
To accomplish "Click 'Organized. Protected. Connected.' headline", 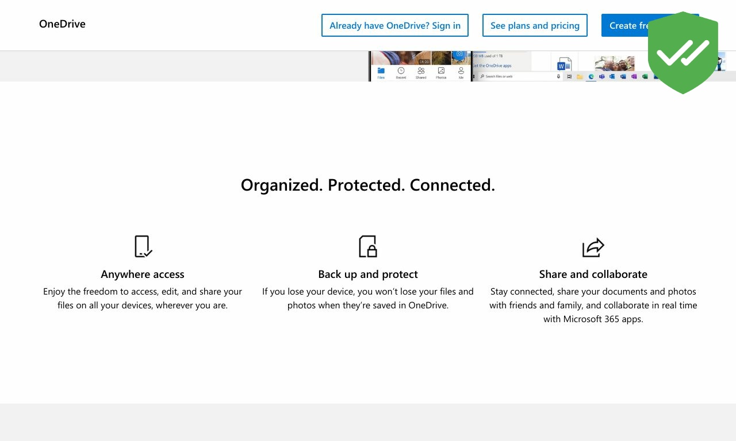I will 368,185.
